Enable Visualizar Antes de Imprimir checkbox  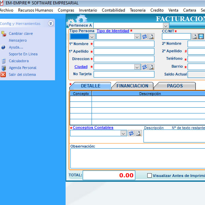point(149,176)
